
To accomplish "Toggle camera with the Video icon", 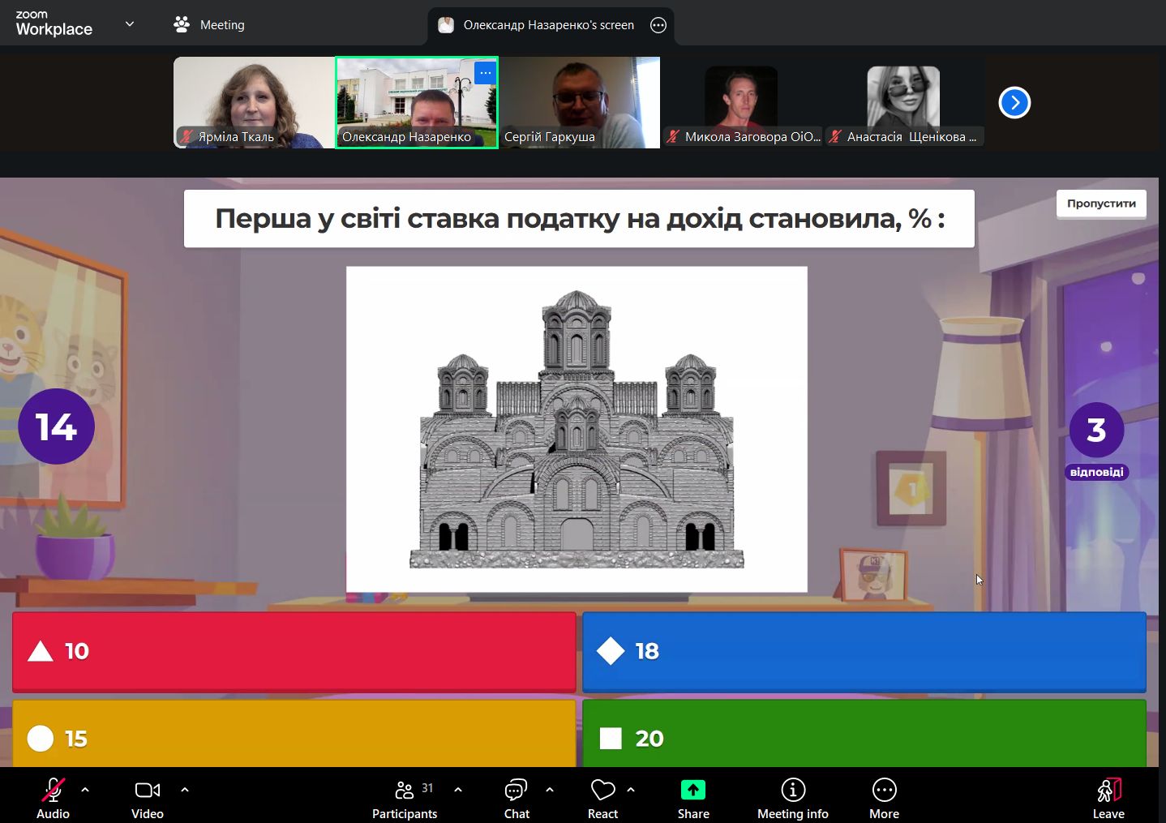I will [x=147, y=790].
